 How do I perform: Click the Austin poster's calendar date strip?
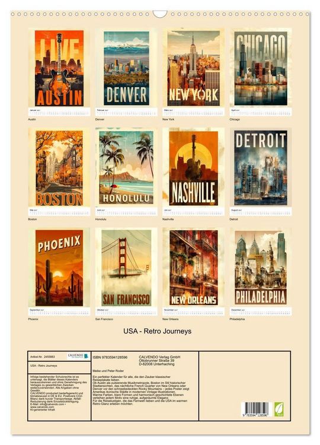coord(59,112)
